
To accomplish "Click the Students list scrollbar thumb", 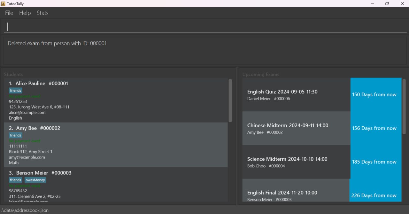I will 230,100.
